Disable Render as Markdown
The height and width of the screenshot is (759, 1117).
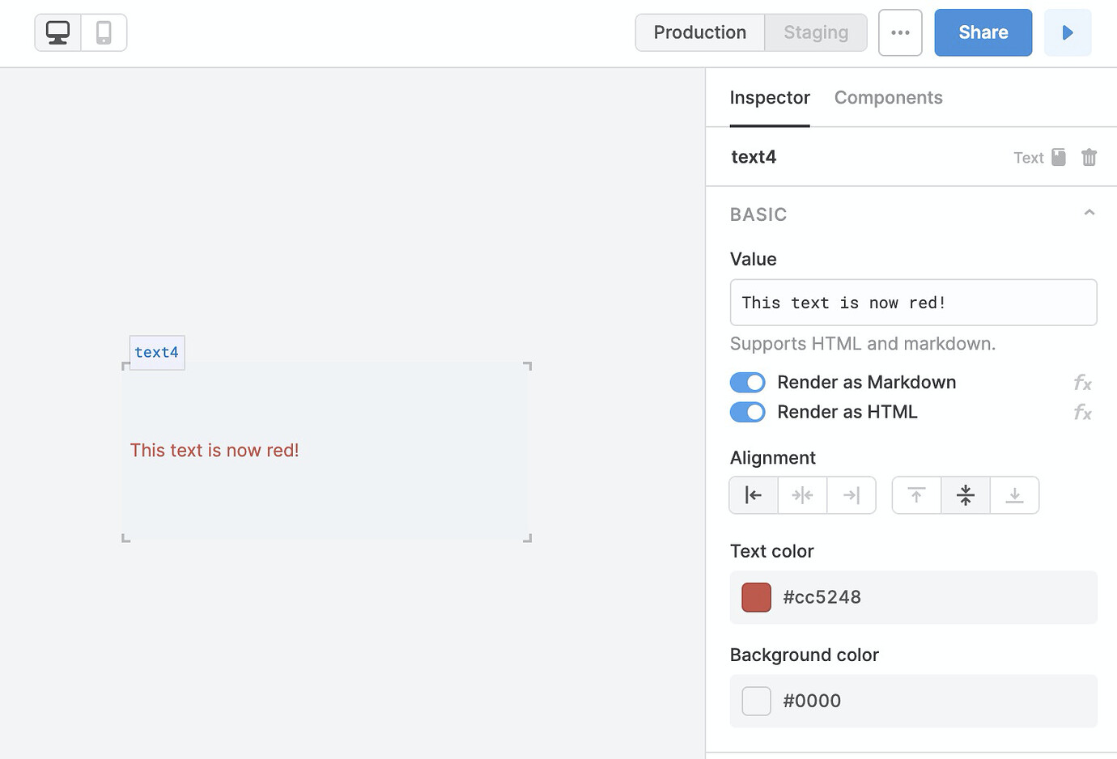(747, 382)
